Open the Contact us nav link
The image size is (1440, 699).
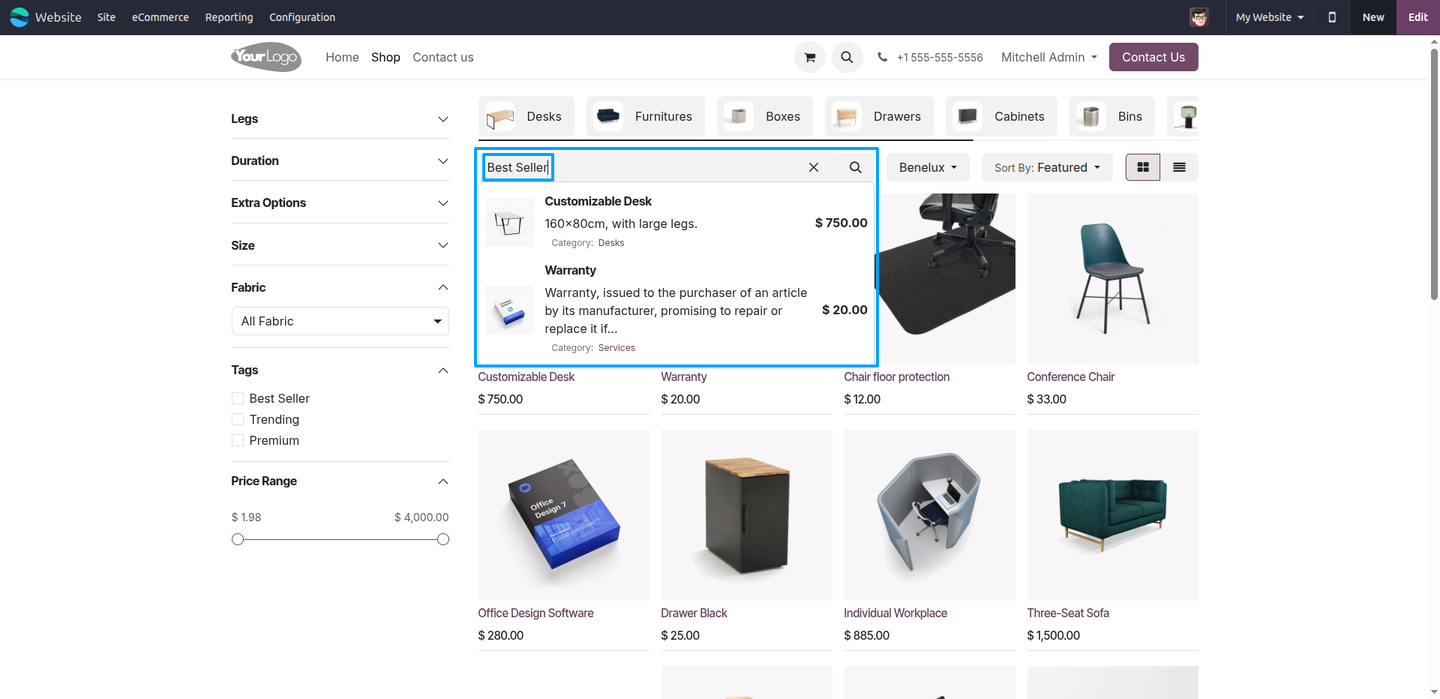[443, 57]
